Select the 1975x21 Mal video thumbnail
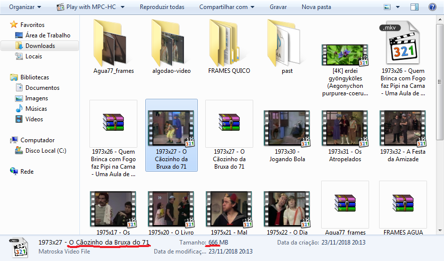The width and height of the screenshot is (444, 261). (229, 209)
